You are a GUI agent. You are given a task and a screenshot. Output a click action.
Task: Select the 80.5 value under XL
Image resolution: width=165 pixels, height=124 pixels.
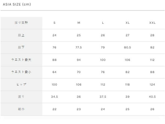point(127,47)
